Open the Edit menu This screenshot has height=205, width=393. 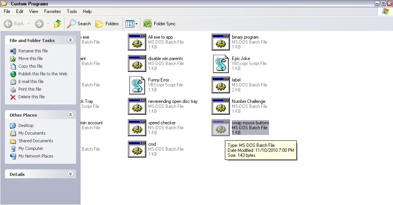[x=20, y=11]
